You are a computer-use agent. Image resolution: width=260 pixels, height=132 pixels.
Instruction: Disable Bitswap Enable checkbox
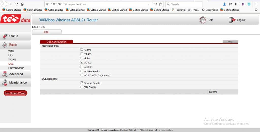point(82,83)
